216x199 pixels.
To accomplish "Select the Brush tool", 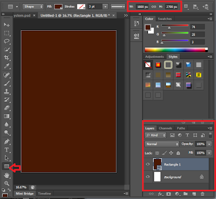I will pos(6,83).
